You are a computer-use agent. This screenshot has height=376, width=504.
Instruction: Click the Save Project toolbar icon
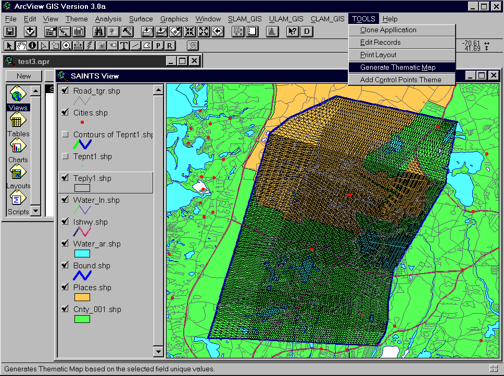coord(10,32)
